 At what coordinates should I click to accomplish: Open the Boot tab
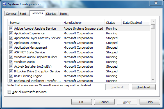[x=24, y=14]
